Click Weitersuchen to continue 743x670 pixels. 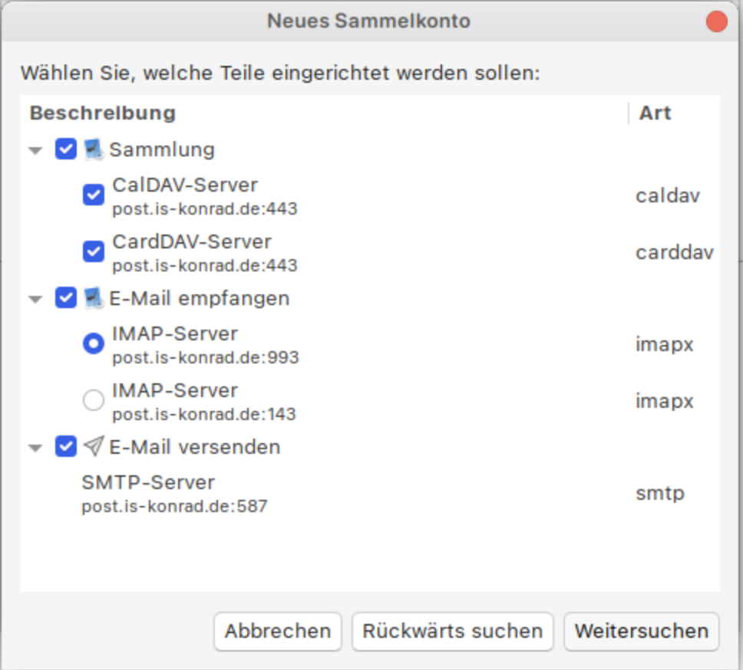tap(641, 631)
